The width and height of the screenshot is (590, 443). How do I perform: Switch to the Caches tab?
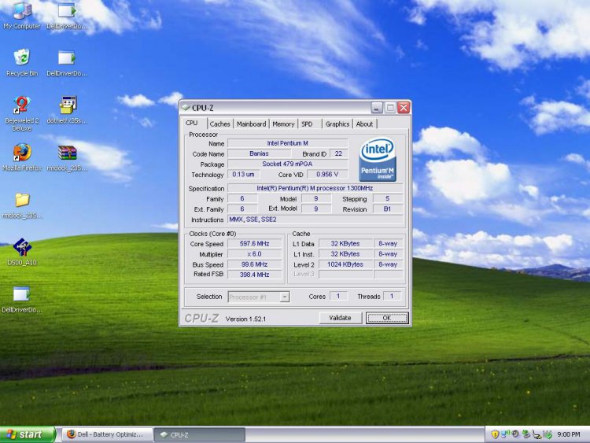coord(219,124)
